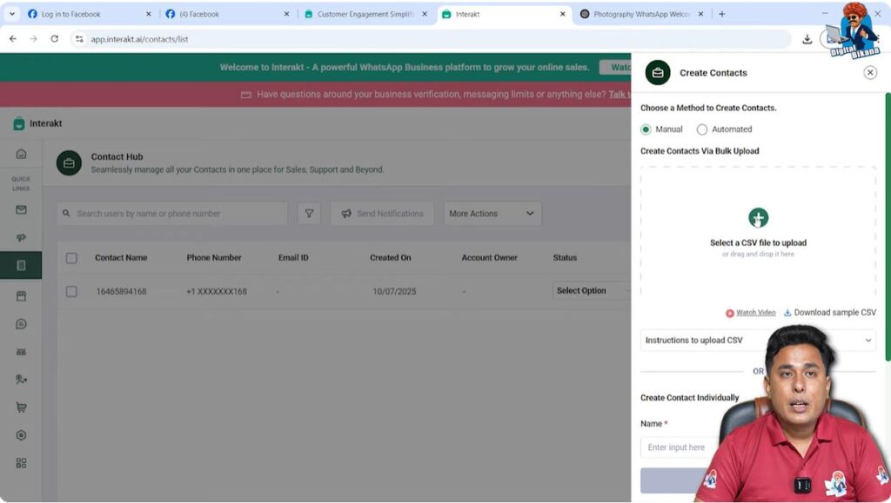This screenshot has height=503, width=891.
Task: Open the Store sidebar icon
Action: tap(21, 296)
